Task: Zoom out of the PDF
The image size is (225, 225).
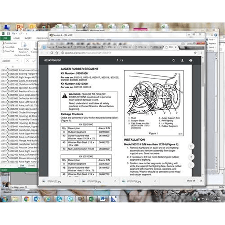Action: [x=191, y=165]
